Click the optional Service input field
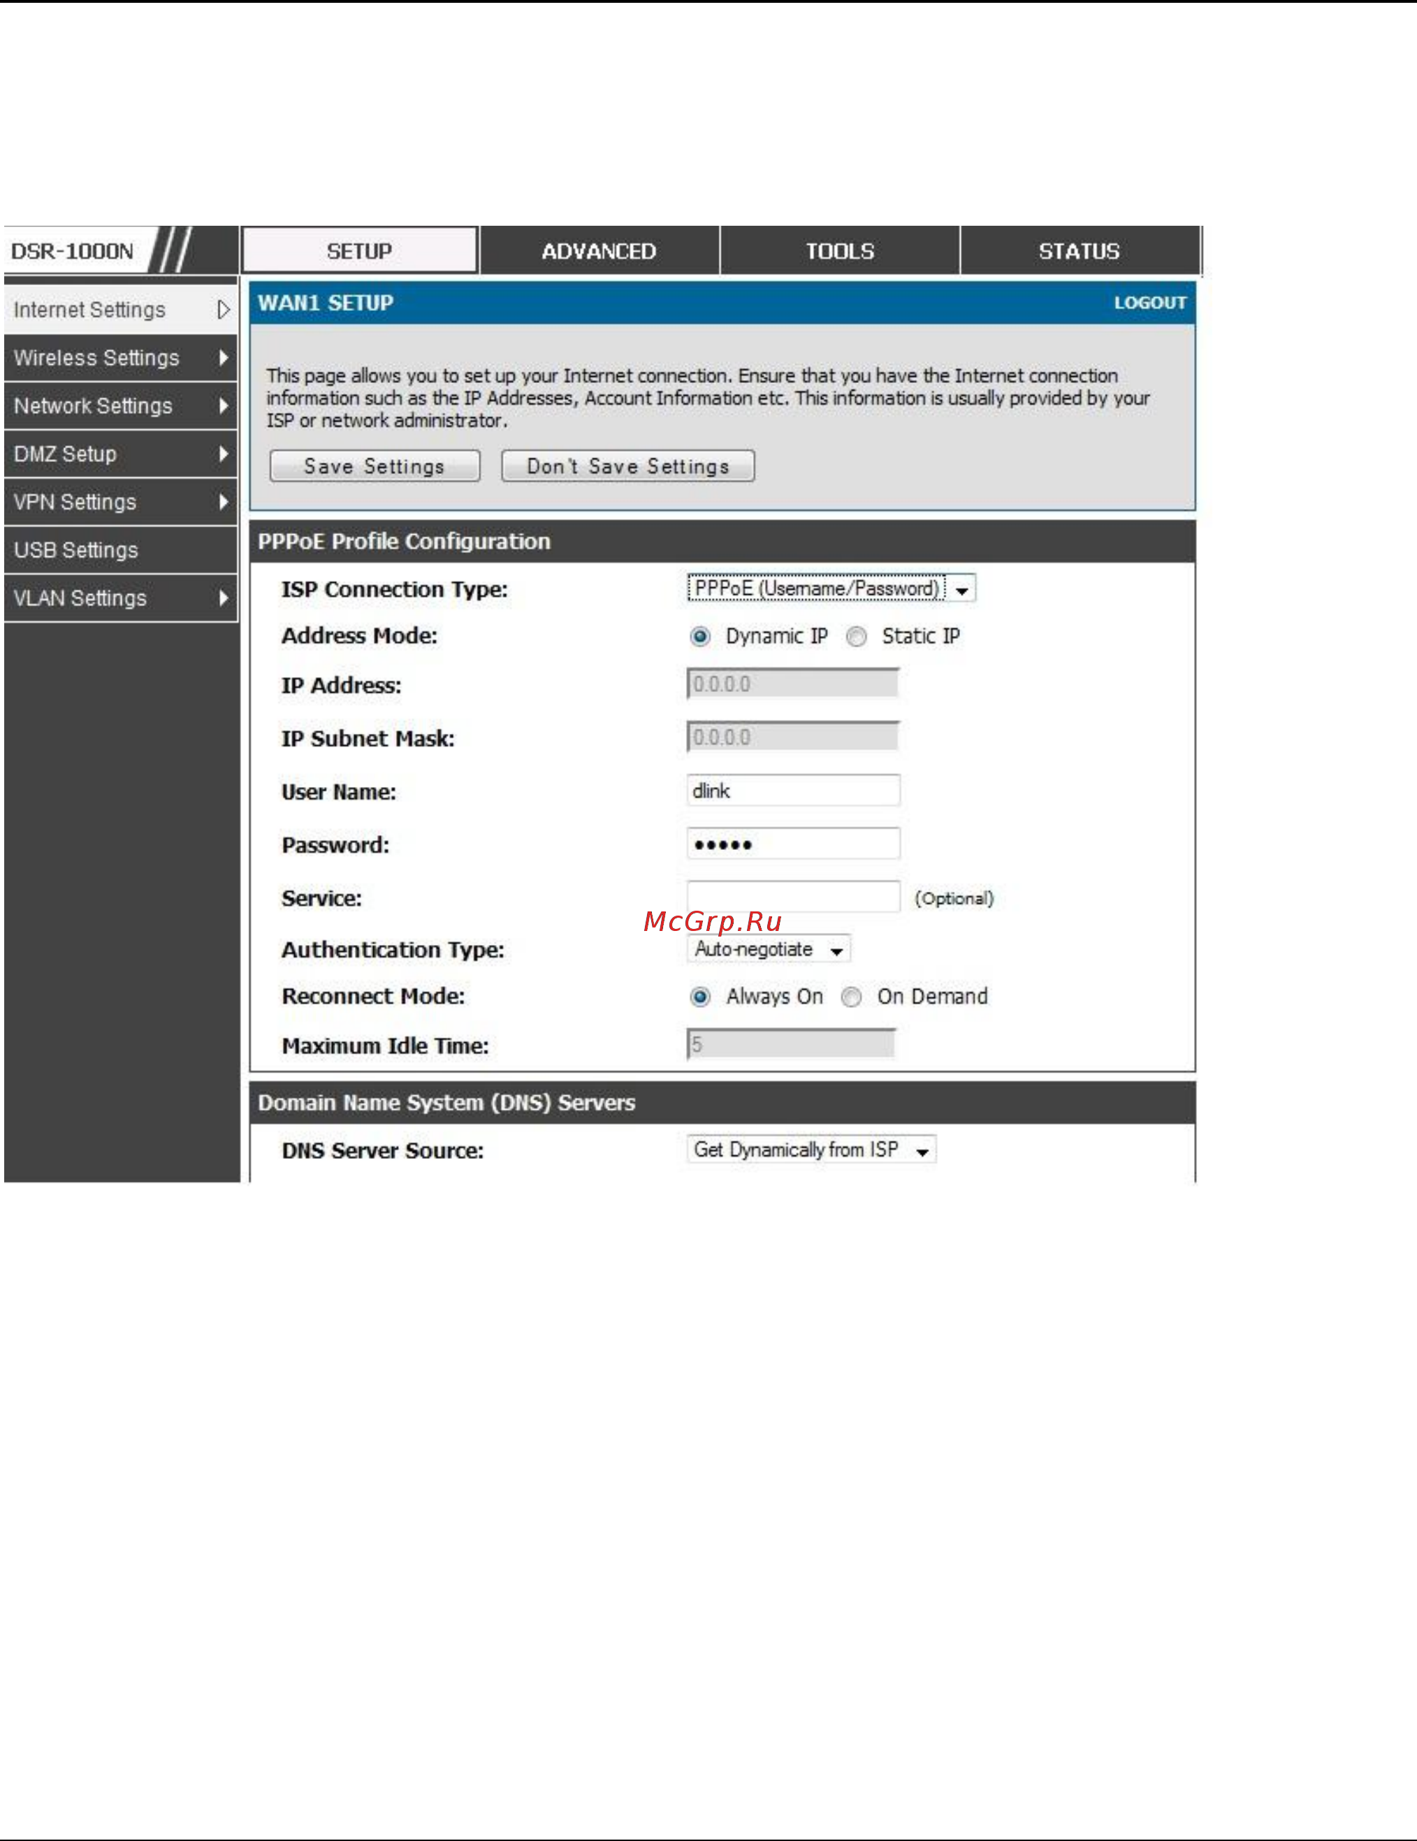The image size is (1417, 1841). point(793,896)
